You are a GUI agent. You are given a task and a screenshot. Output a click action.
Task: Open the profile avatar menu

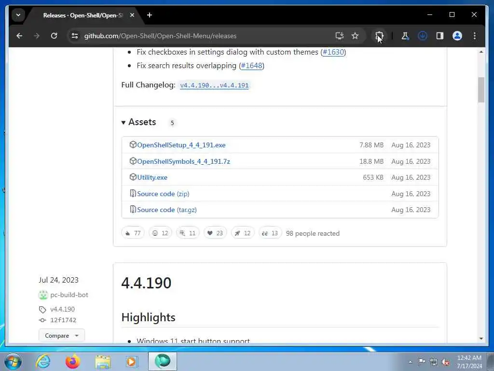(x=457, y=36)
